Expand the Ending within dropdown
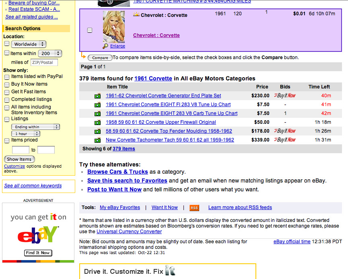This screenshot has width=348, height=279. pyautogui.click(x=35, y=127)
